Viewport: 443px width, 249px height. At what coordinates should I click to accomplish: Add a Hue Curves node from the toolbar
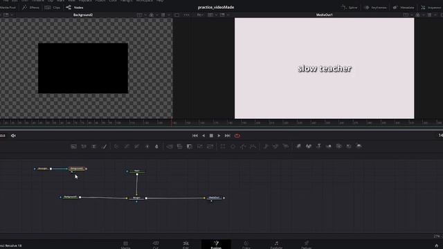click(137, 146)
